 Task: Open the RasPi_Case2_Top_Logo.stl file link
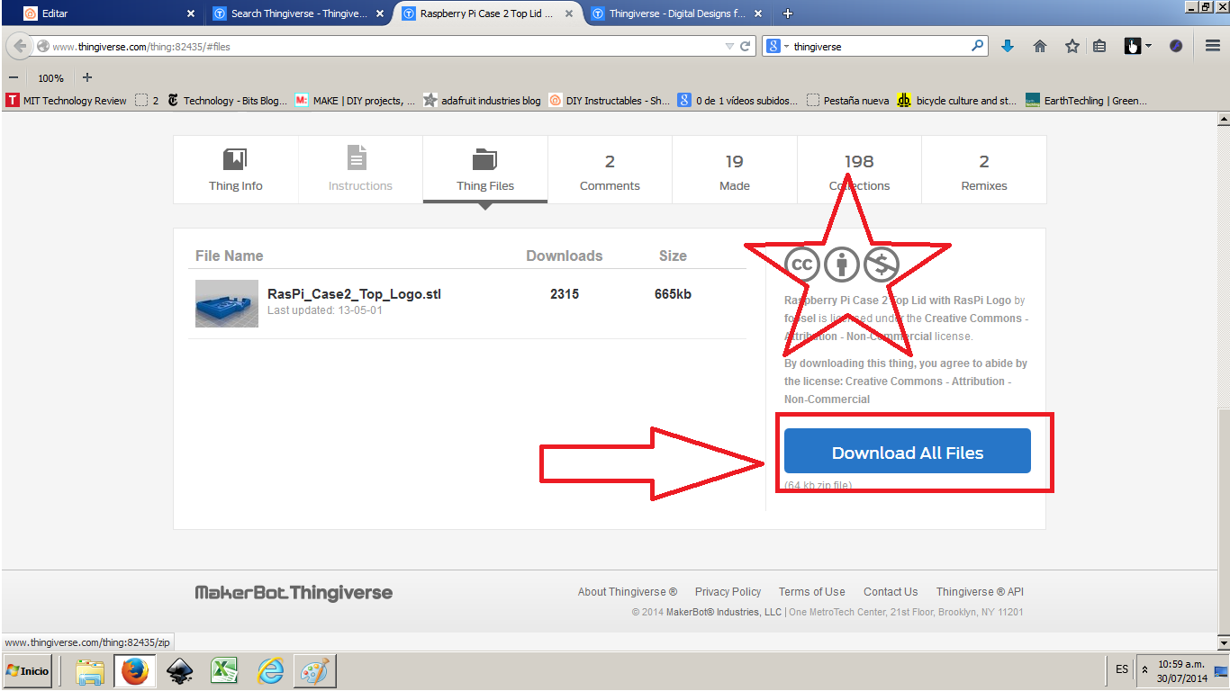click(x=354, y=294)
